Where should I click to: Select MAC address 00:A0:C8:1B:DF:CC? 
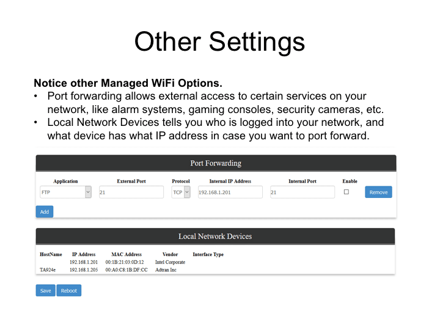click(127, 269)
